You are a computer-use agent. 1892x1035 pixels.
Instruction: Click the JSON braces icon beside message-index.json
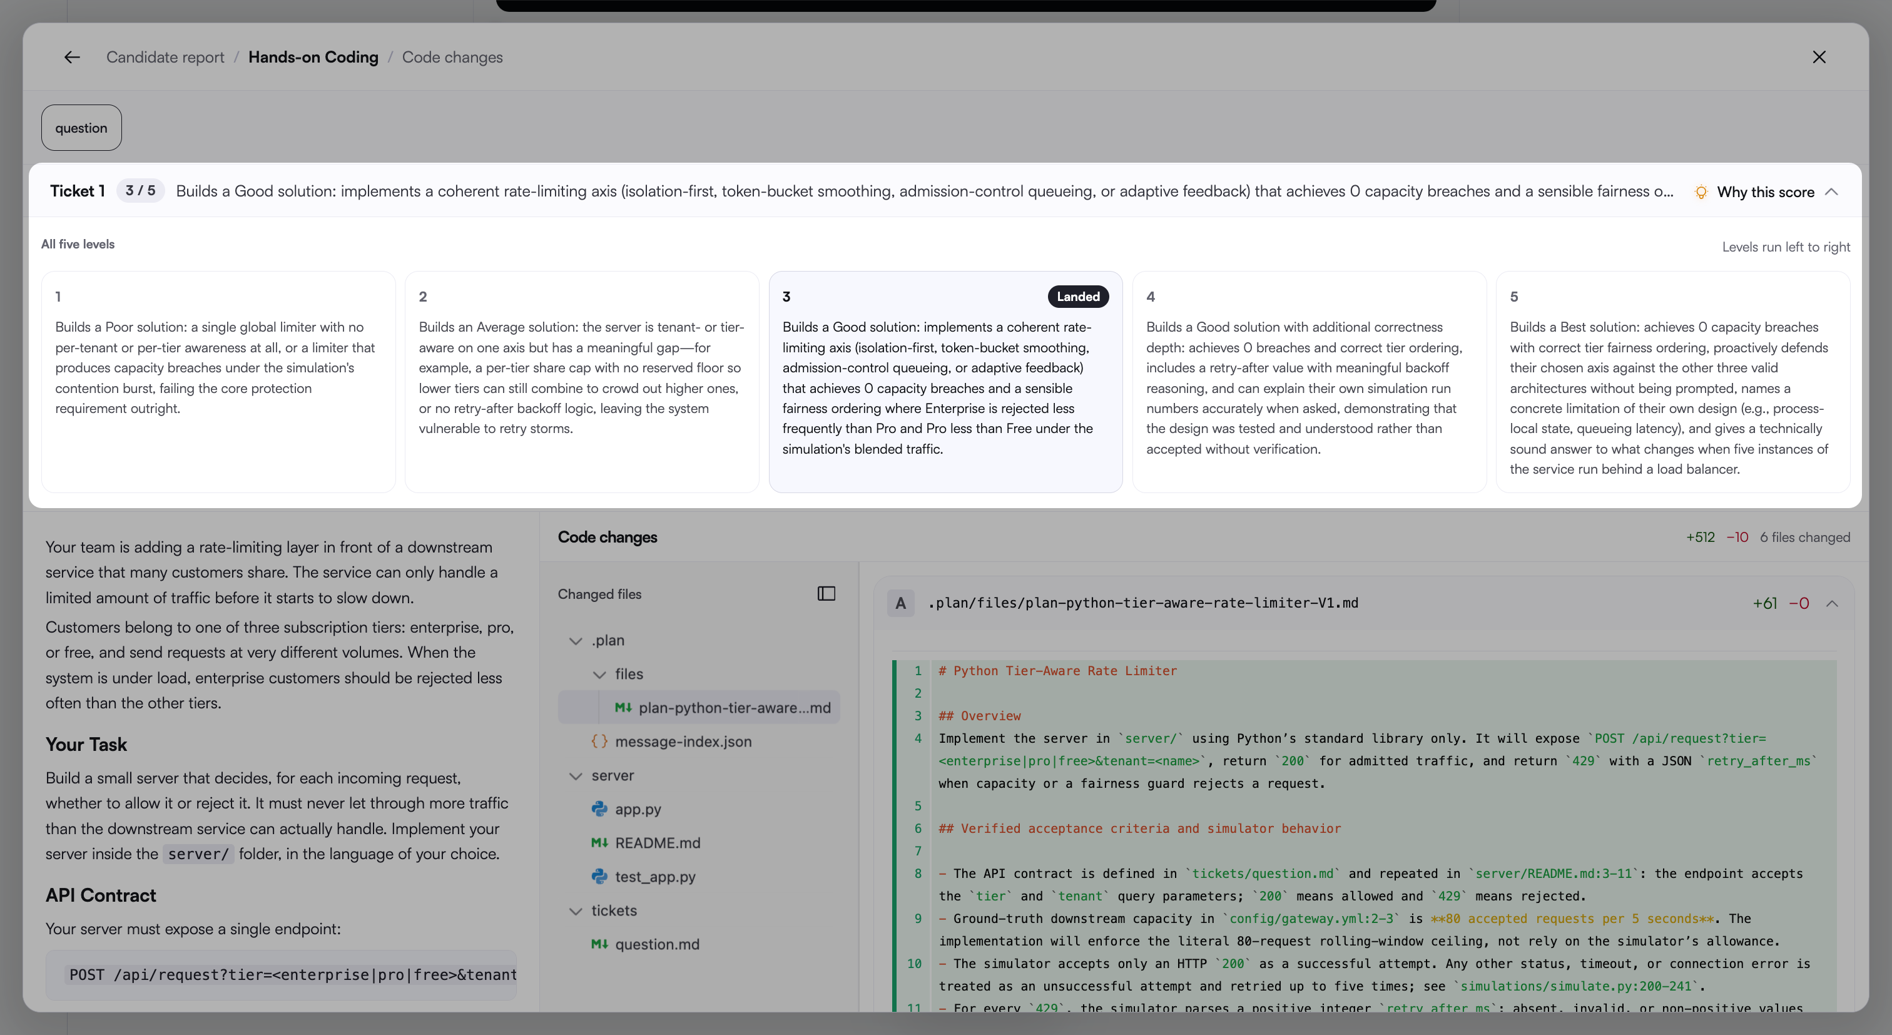(599, 742)
